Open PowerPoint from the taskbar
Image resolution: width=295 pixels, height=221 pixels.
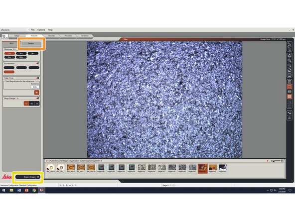26,190
